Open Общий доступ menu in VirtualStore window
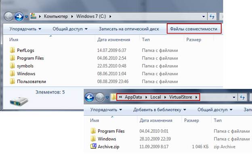Viewport: 252px width, 156px height. pos(215,110)
